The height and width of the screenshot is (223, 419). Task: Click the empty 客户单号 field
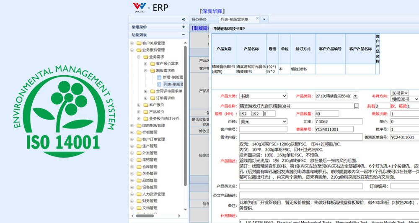click(x=263, y=129)
